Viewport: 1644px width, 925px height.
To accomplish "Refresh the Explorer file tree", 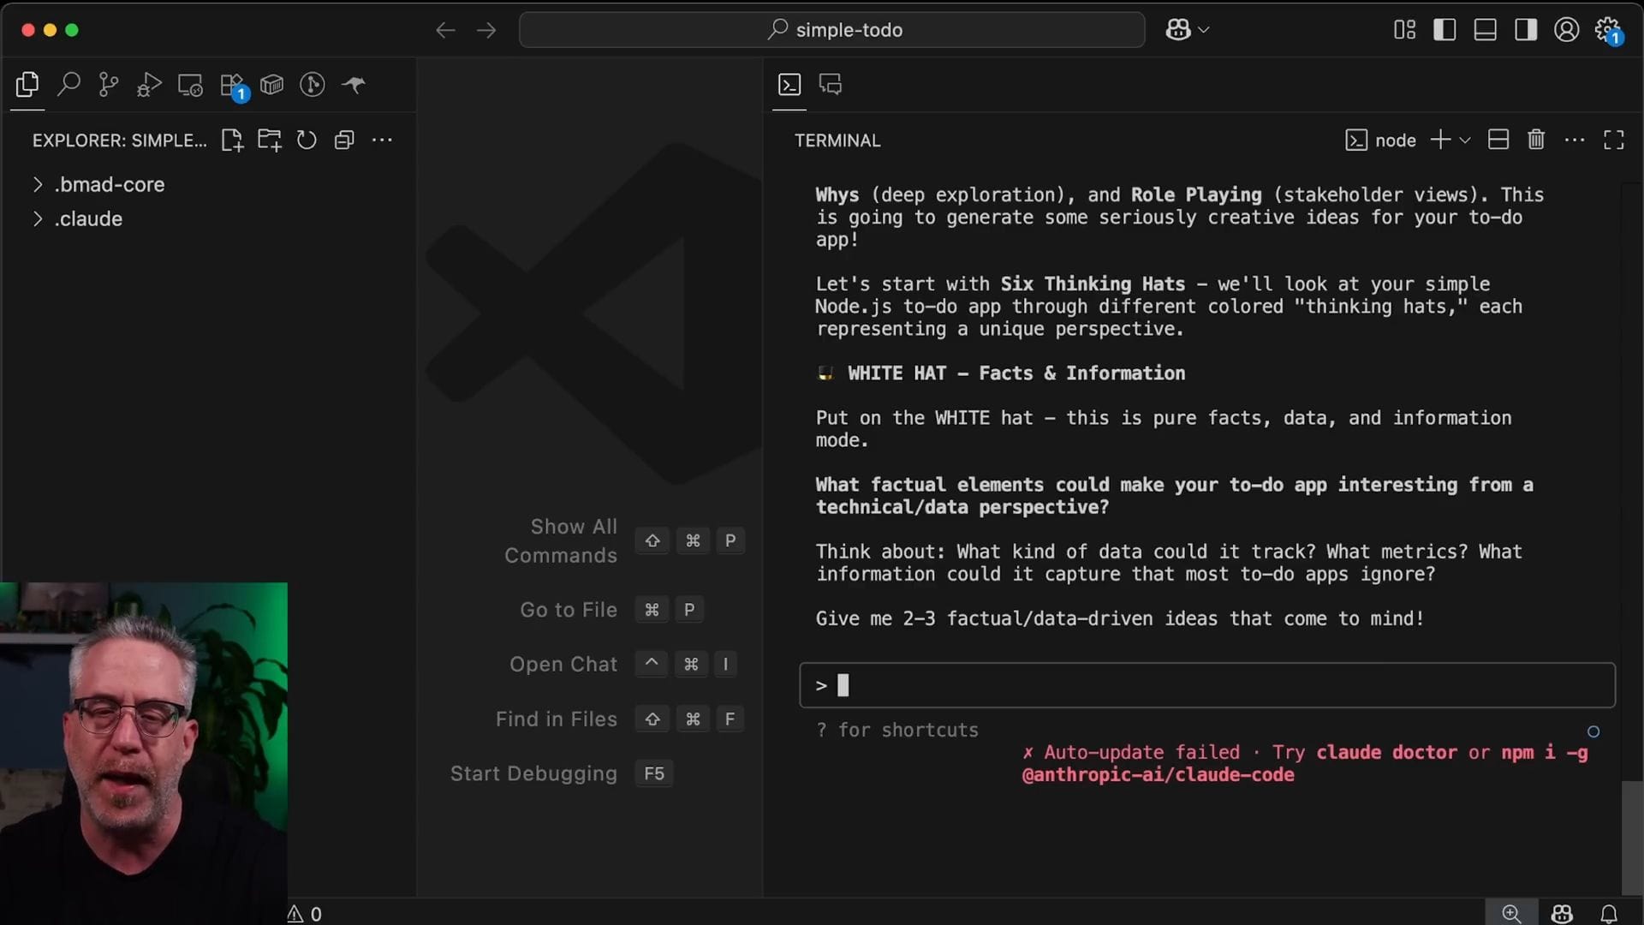I will pos(307,140).
